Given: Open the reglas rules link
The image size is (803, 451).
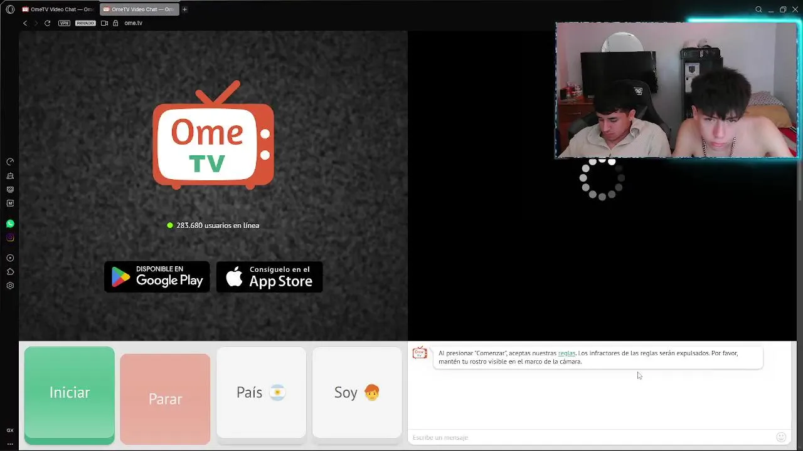Looking at the screenshot, I should (x=566, y=353).
